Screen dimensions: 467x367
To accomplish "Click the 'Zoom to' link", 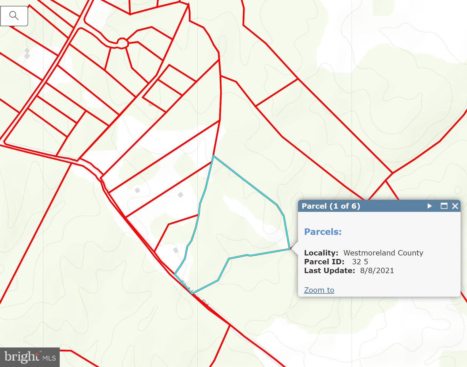I will tap(319, 290).
